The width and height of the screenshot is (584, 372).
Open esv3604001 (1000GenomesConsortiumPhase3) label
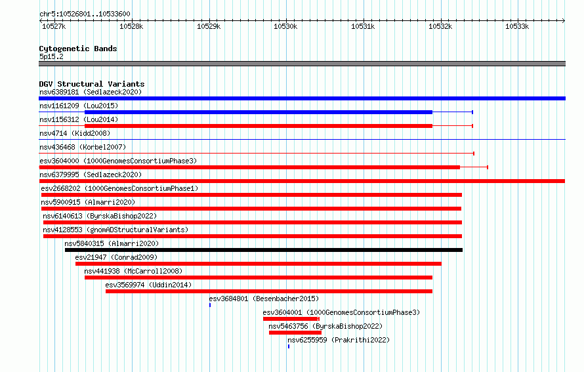[x=341, y=312]
